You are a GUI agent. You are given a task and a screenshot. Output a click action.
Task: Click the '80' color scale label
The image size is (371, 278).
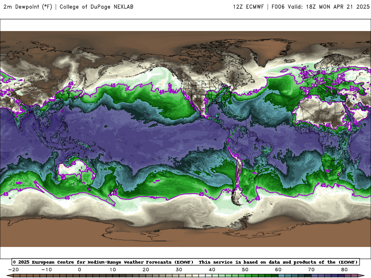345,270
